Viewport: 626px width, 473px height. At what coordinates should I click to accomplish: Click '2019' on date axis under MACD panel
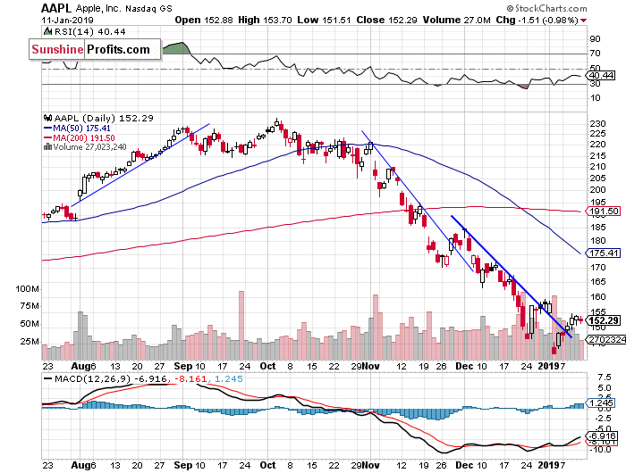548,465
